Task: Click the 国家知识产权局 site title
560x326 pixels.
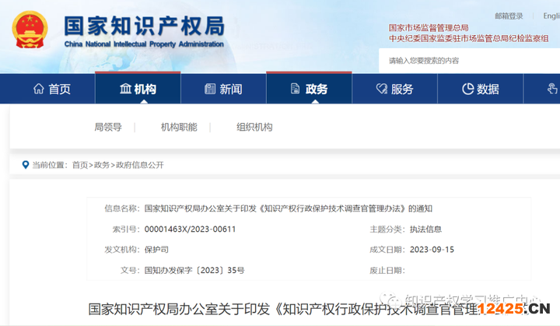Action: 144,26
